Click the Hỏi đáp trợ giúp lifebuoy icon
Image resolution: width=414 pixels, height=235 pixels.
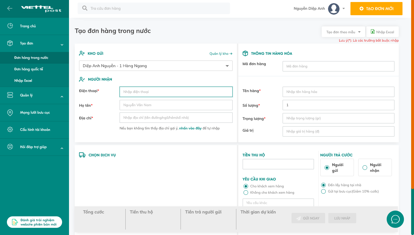[x=10, y=147]
